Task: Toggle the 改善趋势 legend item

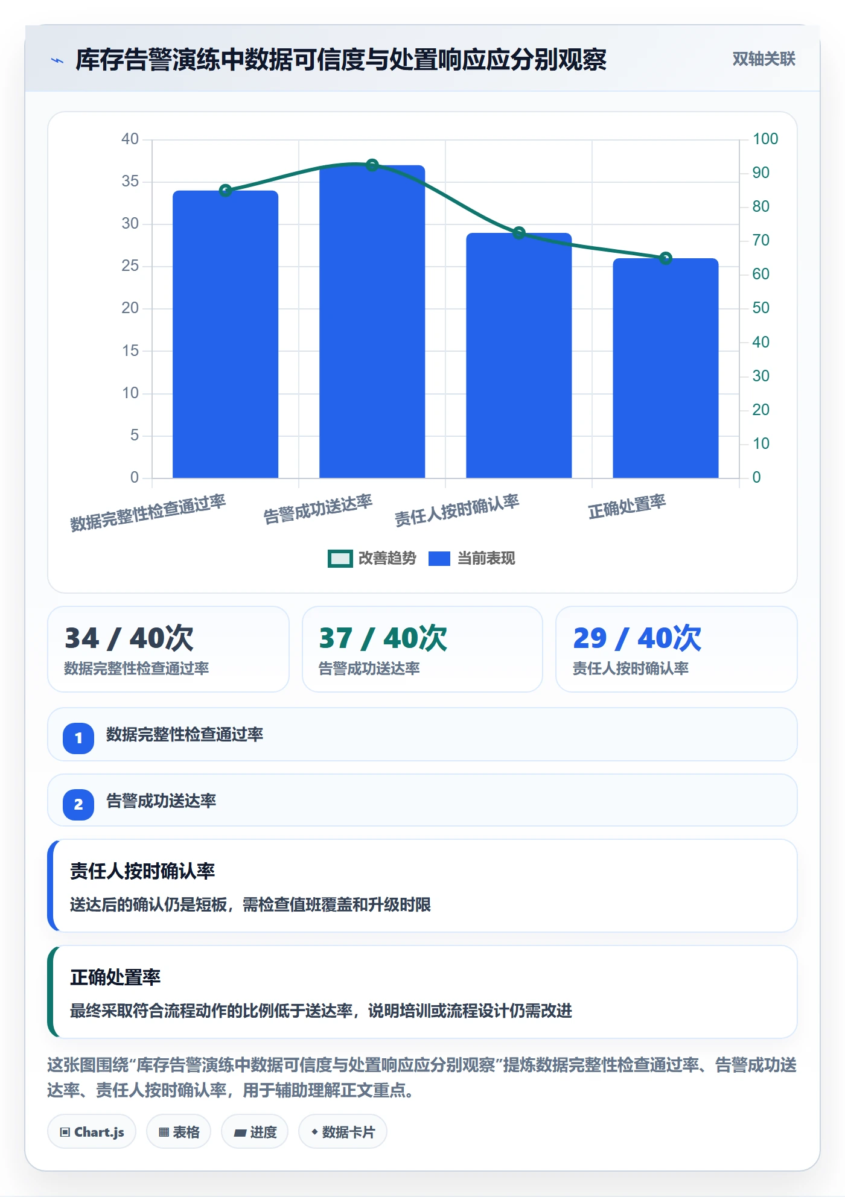Action: coord(372,559)
